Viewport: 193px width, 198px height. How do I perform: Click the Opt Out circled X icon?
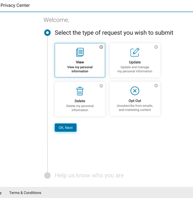(x=135, y=91)
